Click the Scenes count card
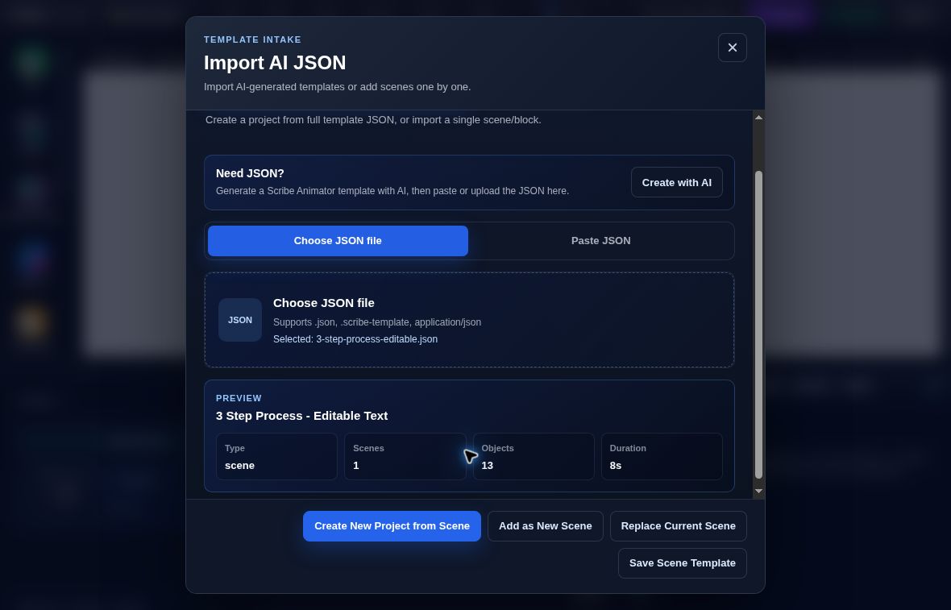This screenshot has width=951, height=610. [x=405, y=457]
